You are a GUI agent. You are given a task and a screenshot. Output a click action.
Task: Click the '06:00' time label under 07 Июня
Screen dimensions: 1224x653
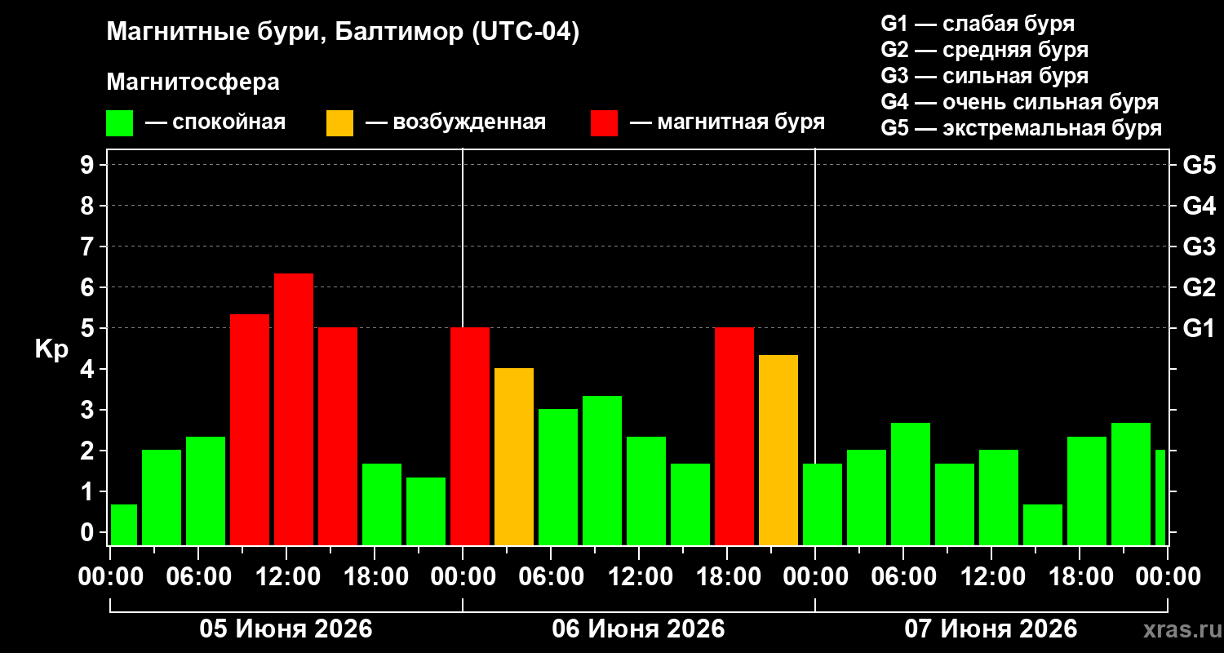pyautogui.click(x=903, y=577)
